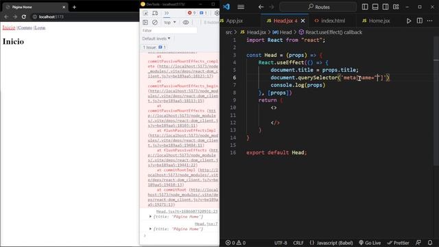This screenshot has height=247, width=439.
Task: Toggle the secondary side bar layout icon
Action: pos(385,7)
